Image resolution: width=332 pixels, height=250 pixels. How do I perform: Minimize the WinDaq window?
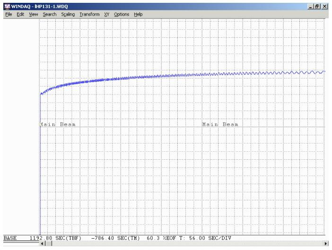[310, 7]
